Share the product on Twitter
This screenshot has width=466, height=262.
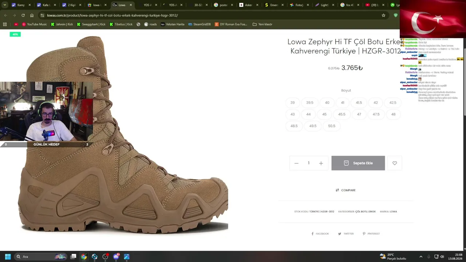pyautogui.click(x=346, y=234)
